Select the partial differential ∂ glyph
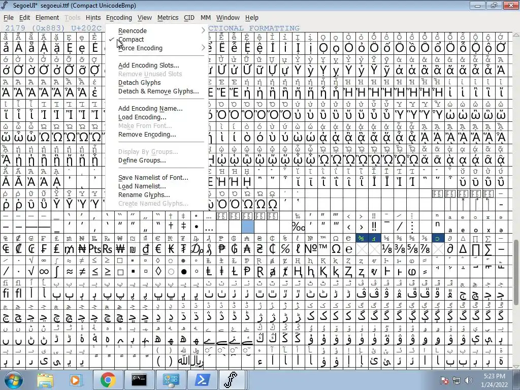This screenshot has height=390, width=520. pos(450,249)
